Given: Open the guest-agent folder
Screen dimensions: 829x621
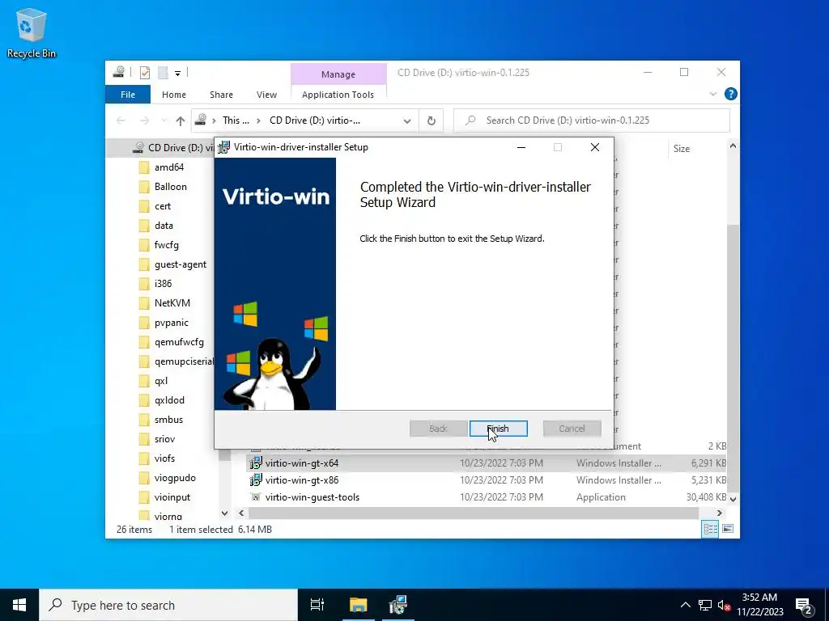Looking at the screenshot, I should click(181, 264).
